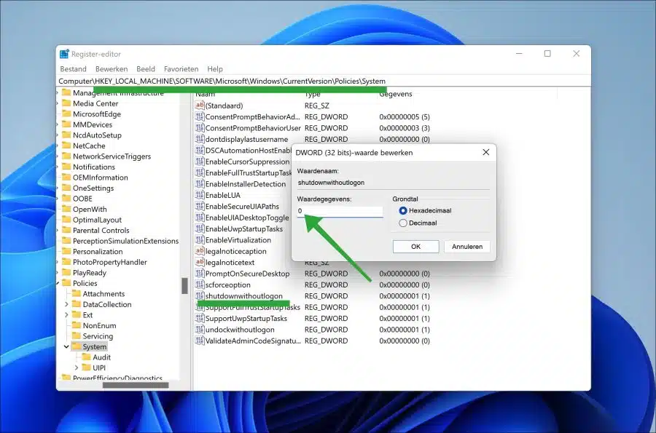656x433 pixels.
Task: Click the legalnoticetext string icon
Action: [x=200, y=262]
